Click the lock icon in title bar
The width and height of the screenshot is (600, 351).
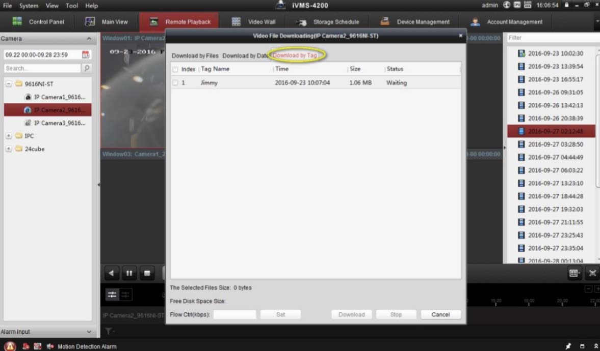[566, 5]
